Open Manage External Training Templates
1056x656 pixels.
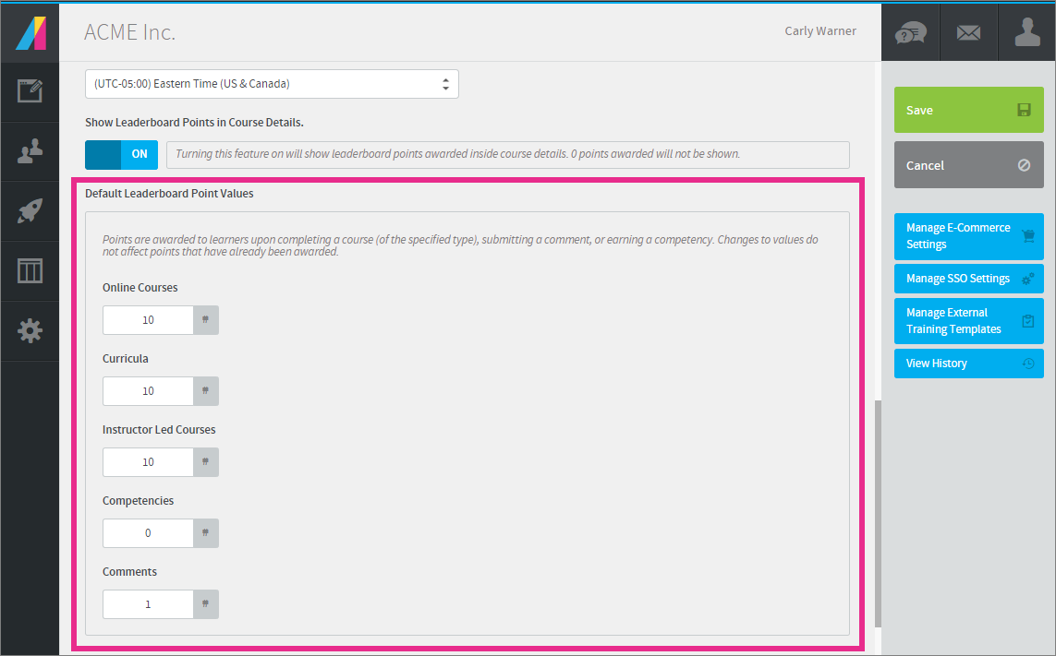click(968, 321)
